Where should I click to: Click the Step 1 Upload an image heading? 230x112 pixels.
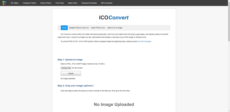tap(70, 60)
